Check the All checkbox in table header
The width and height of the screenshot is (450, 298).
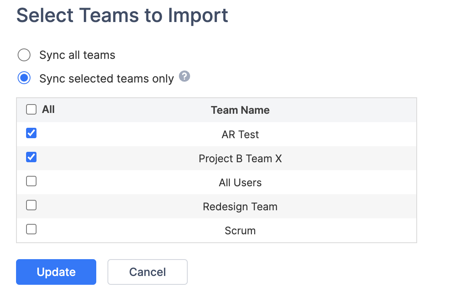point(31,110)
